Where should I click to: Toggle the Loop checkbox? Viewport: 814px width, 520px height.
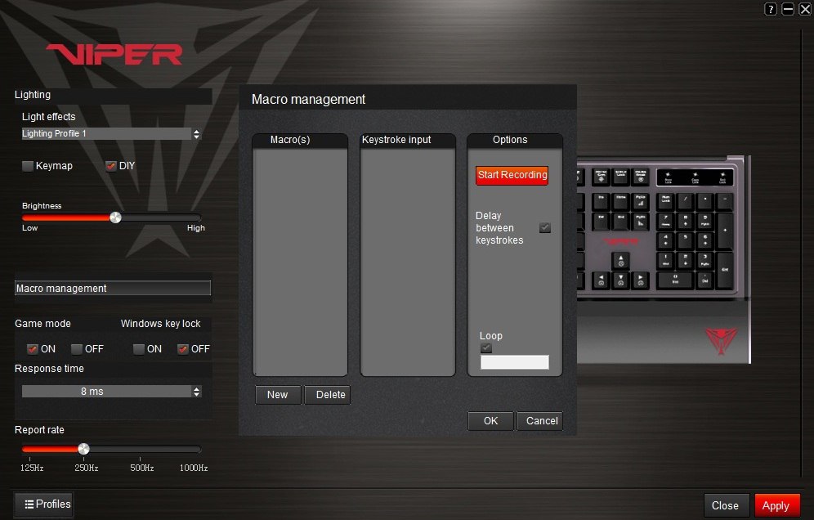[486, 348]
